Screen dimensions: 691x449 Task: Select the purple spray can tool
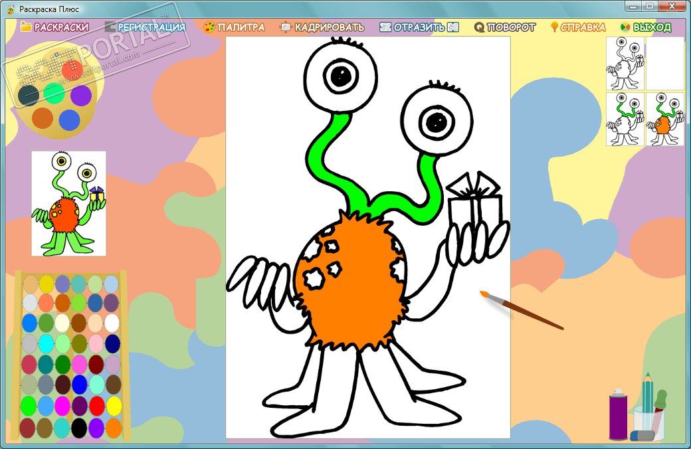pyautogui.click(x=618, y=414)
